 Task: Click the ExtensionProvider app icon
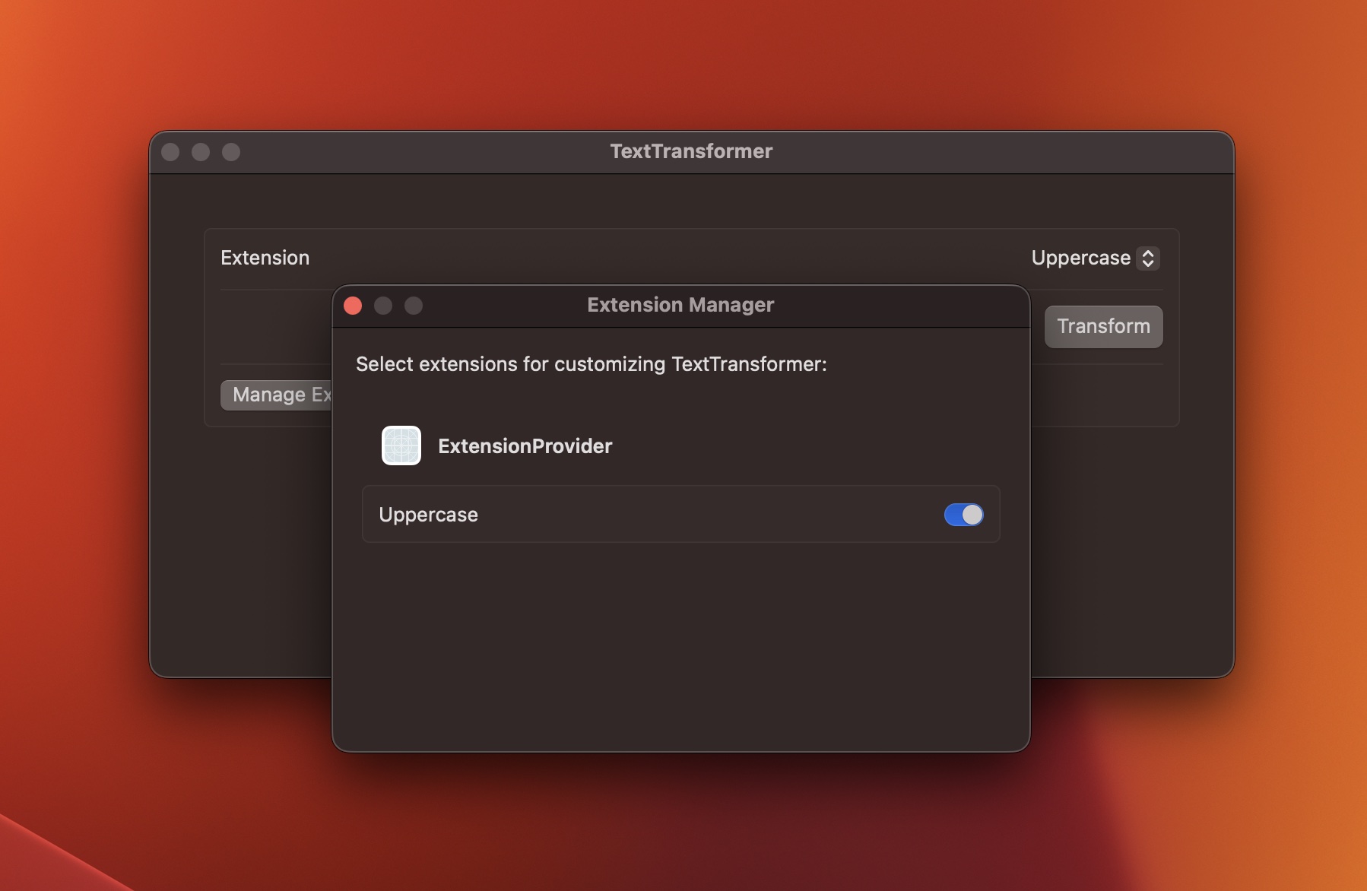click(401, 445)
